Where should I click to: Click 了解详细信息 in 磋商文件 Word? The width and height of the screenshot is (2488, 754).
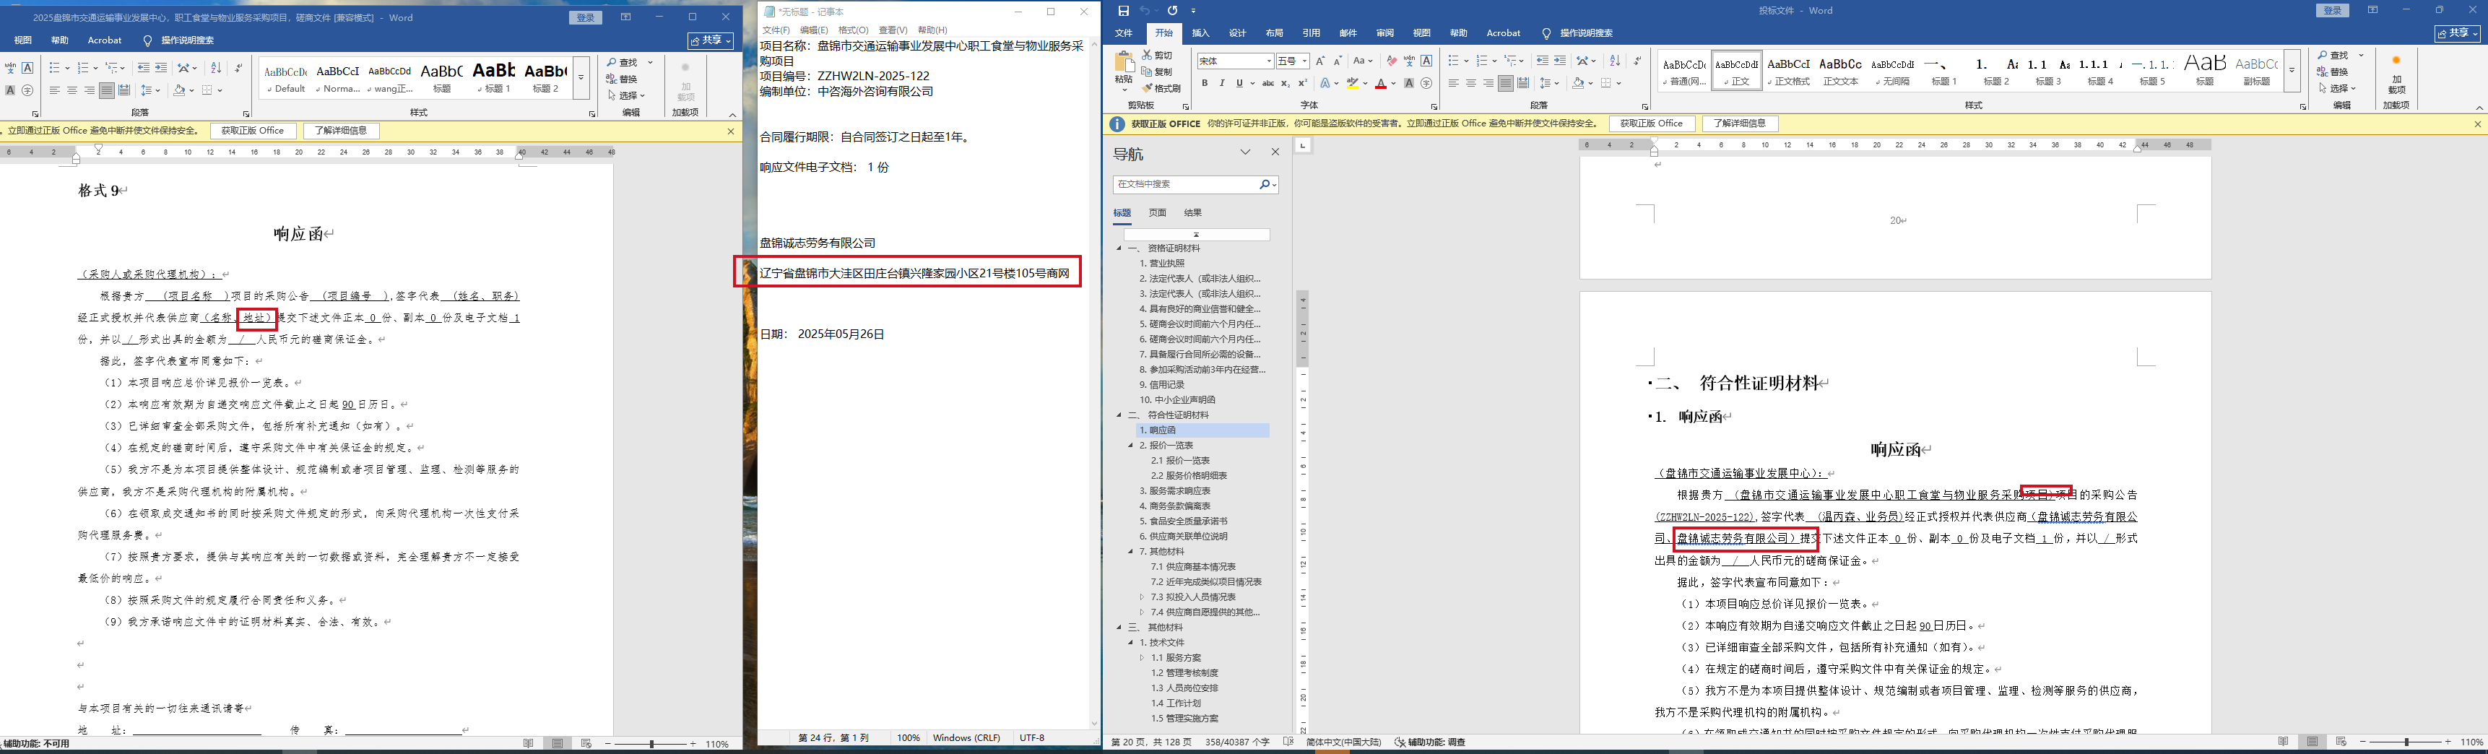[341, 130]
